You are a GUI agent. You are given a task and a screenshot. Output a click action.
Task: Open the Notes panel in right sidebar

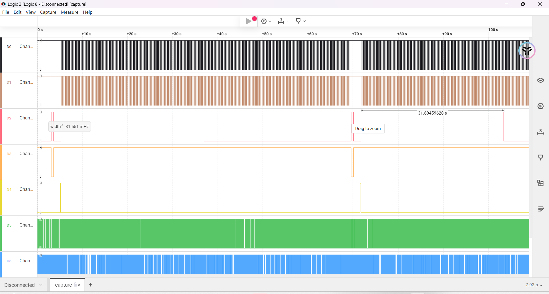pos(540,209)
